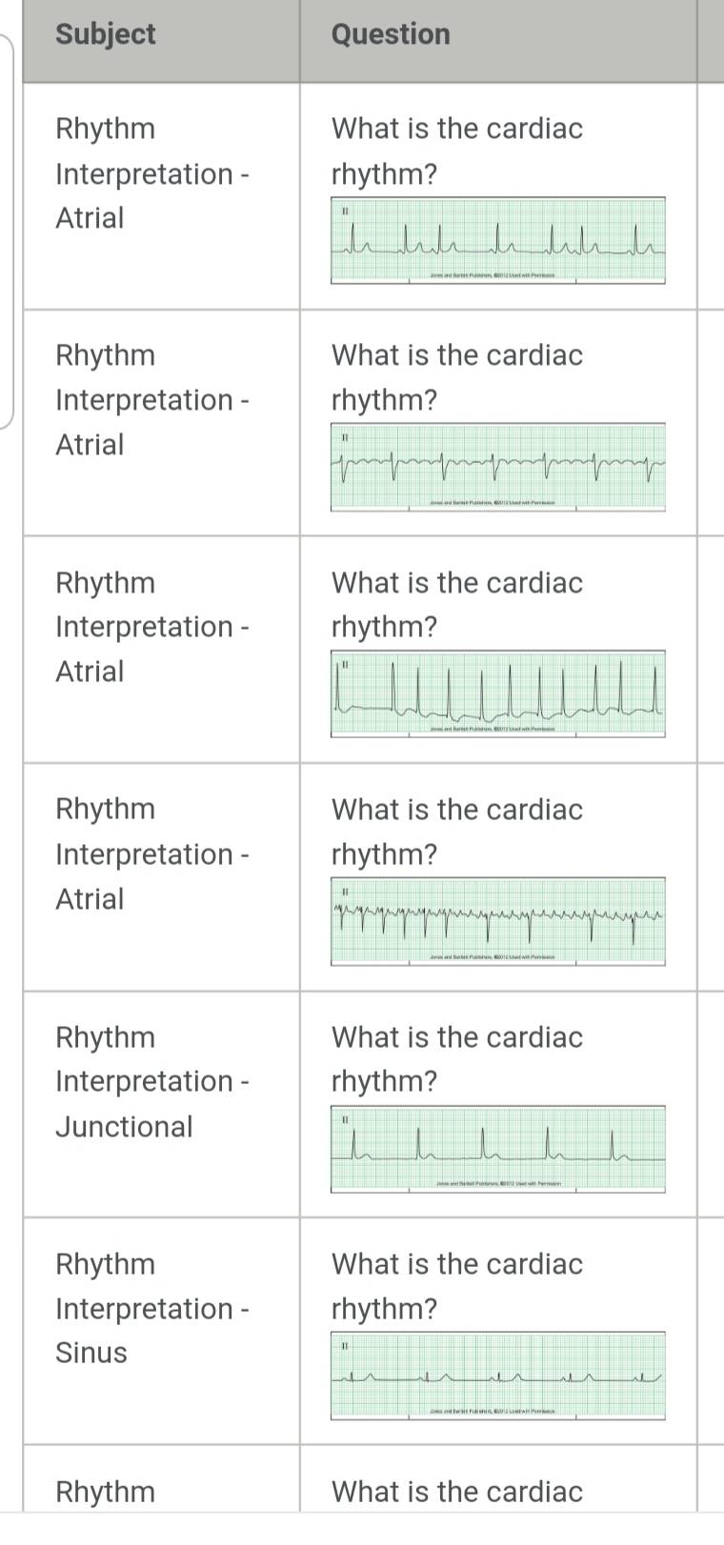Click the last row's 'What is the cardiac' text
Viewport: 724px width, 1545px height.
(457, 1492)
